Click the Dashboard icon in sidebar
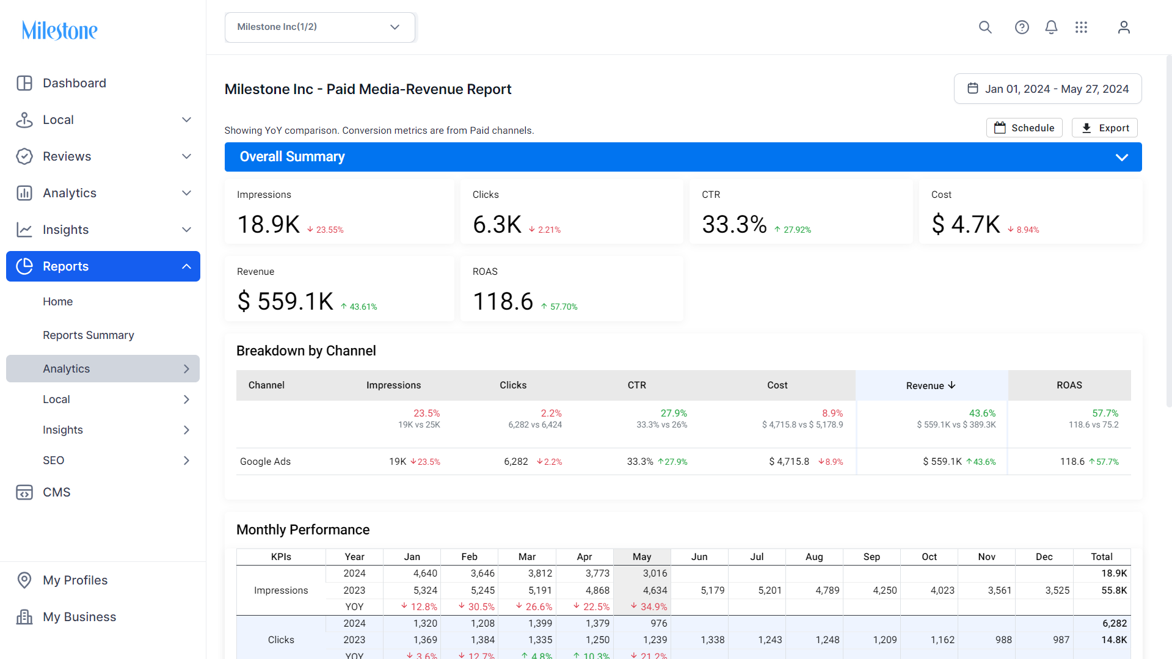The width and height of the screenshot is (1172, 659). [24, 83]
